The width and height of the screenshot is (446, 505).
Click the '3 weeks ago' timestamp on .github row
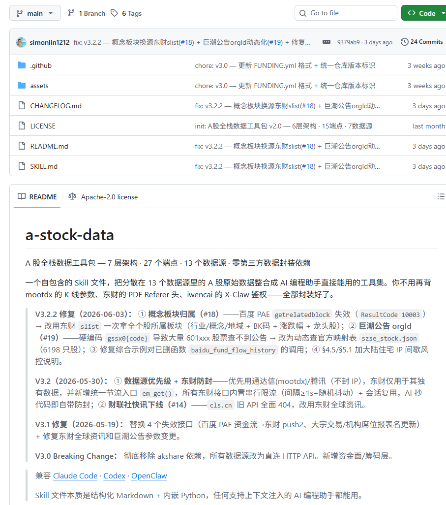pyautogui.click(x=426, y=65)
